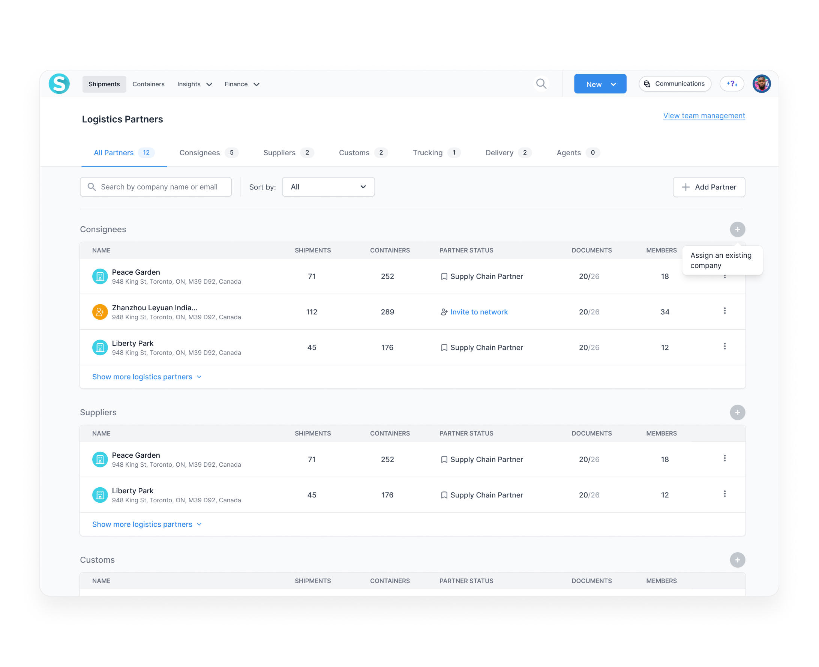Click bookmark icon in Suppliers Liberty Park status
The width and height of the screenshot is (819, 667).
[x=444, y=495]
